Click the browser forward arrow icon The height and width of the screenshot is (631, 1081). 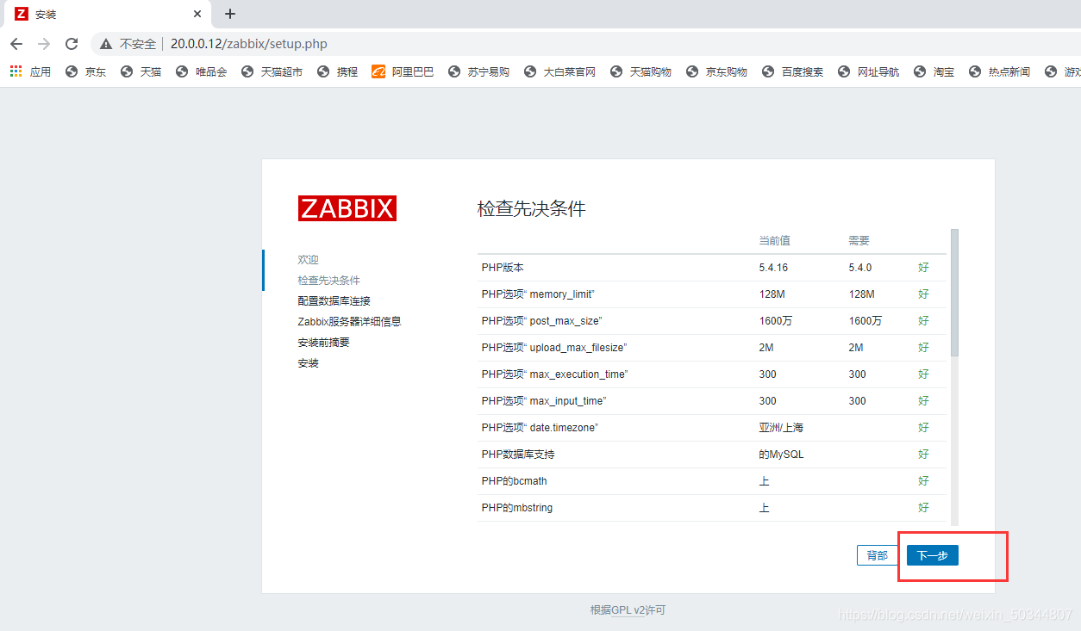tap(44, 44)
